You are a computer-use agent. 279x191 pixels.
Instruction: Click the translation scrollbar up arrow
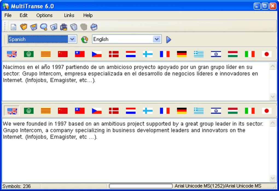coord(273,123)
